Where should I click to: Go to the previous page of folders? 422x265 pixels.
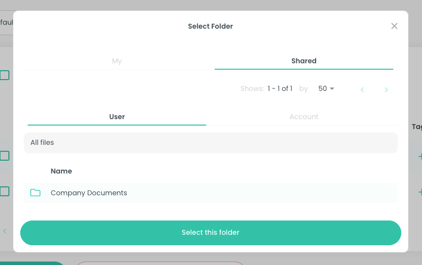tap(362, 89)
